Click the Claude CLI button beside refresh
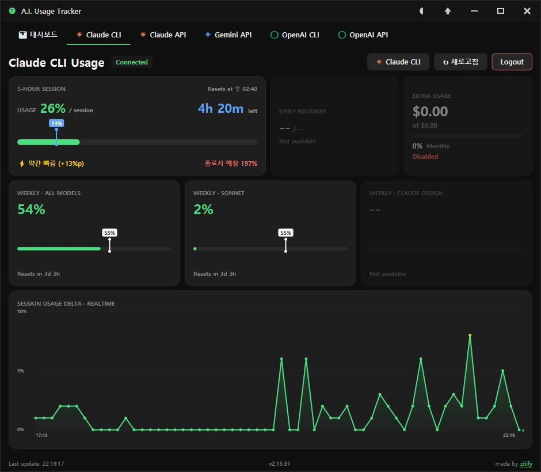 (398, 62)
